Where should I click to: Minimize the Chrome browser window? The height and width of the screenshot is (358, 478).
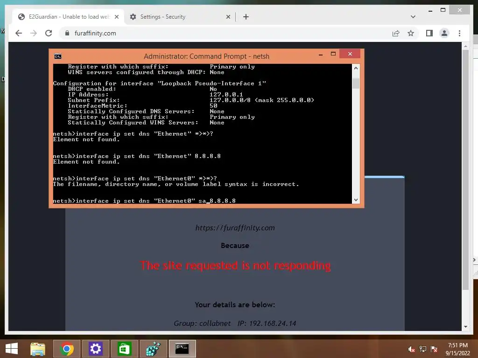(x=430, y=11)
